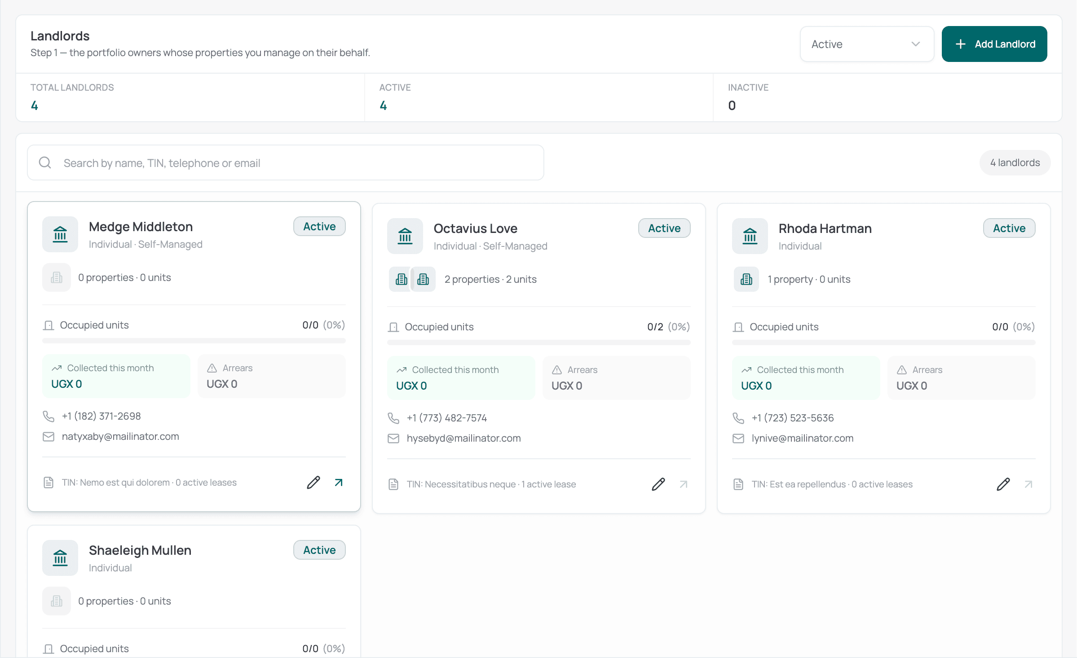Click the Add Landlord button
The image size is (1077, 658).
click(x=994, y=44)
